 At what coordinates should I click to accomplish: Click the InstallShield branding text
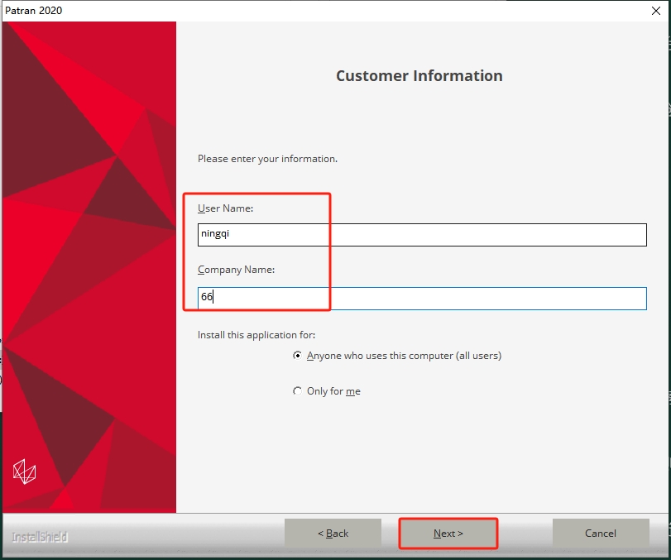(40, 537)
